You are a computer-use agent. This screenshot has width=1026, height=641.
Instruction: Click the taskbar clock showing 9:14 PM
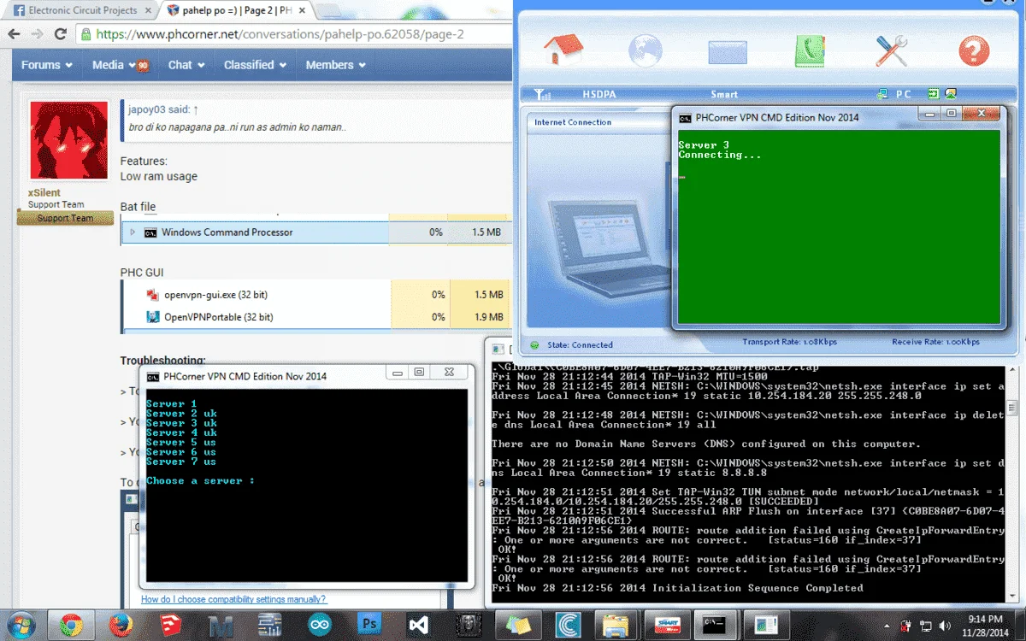click(986, 625)
